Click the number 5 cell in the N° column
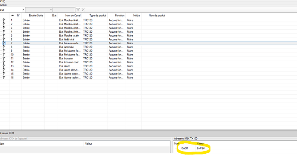This screenshot has height=155, width=297. tap(11, 35)
